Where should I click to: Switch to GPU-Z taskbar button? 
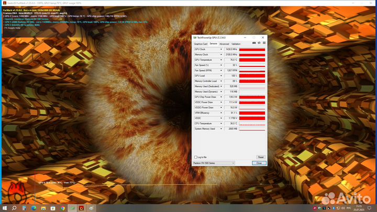72,208
